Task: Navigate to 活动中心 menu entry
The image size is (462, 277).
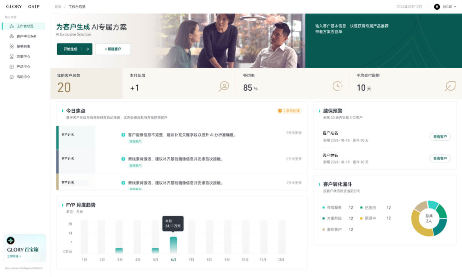Action: pyautogui.click(x=23, y=77)
